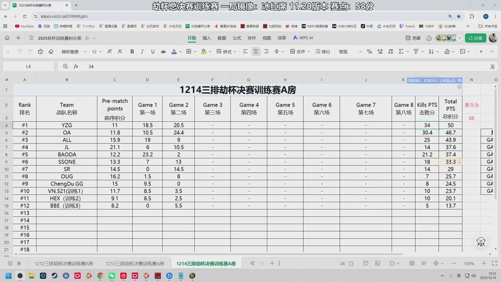Open the font color dropdown arrow
Viewport: 501px width, 282px height.
pos(180,52)
